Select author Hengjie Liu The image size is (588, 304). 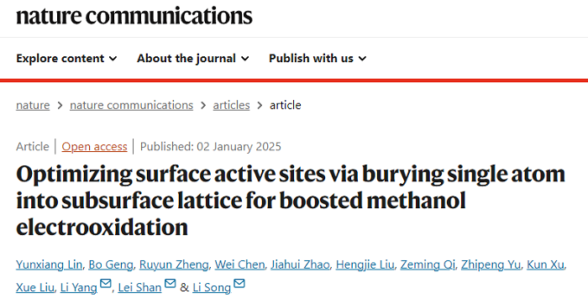tap(365, 265)
